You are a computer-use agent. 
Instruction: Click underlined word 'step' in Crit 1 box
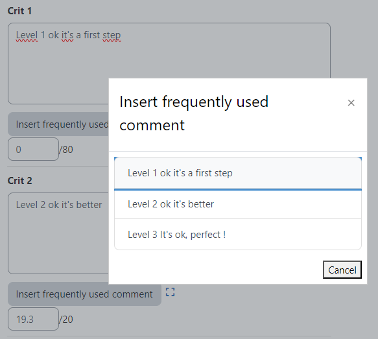click(x=112, y=36)
